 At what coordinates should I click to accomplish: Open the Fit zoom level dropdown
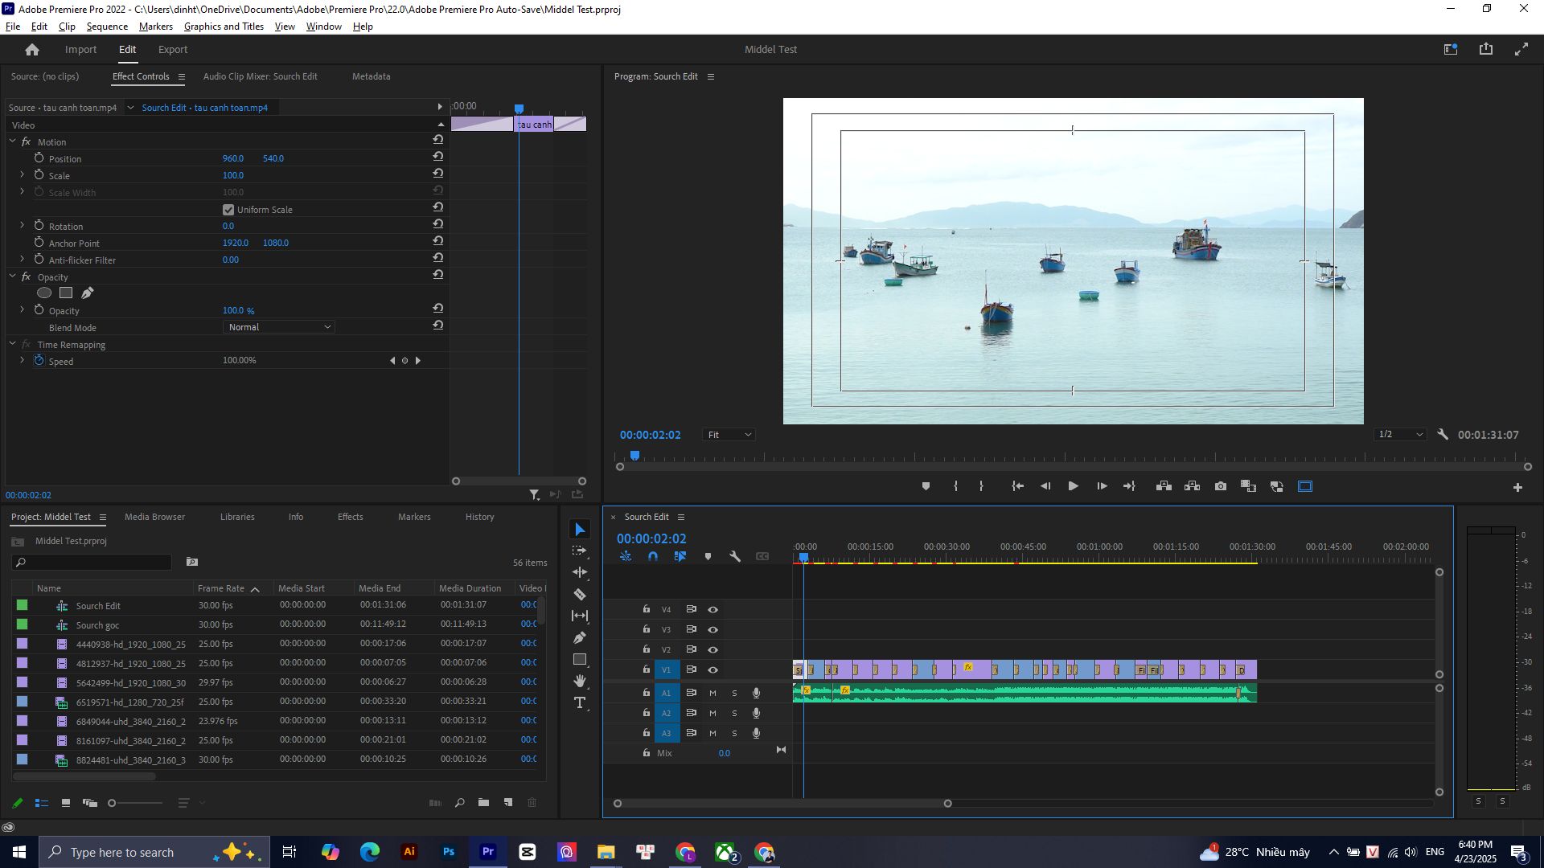[x=729, y=435]
